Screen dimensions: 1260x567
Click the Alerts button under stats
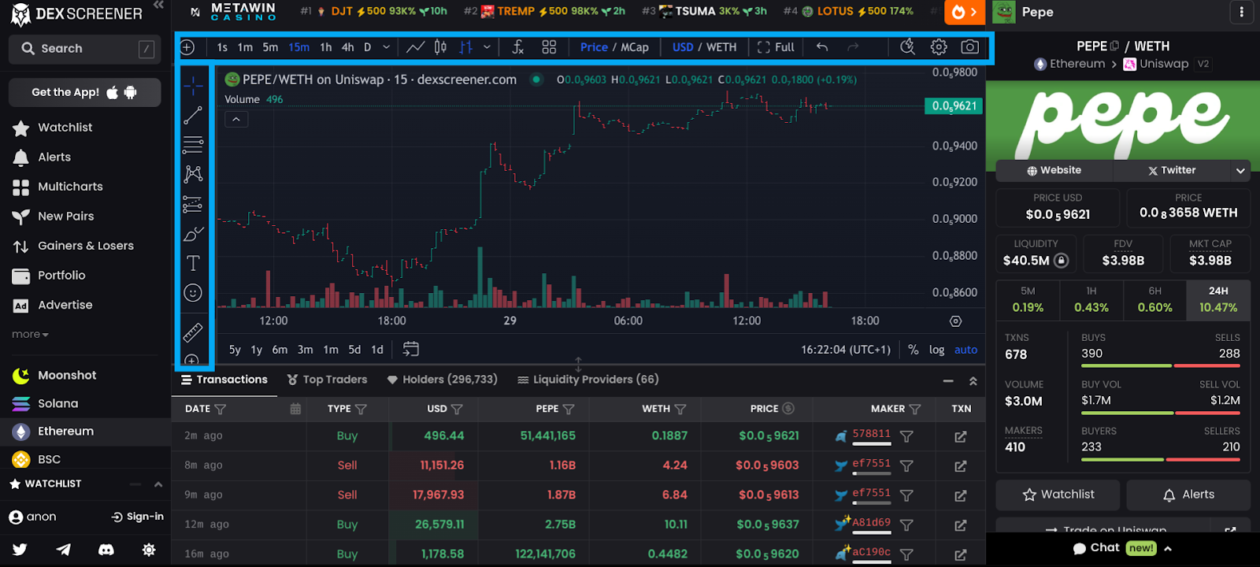[1188, 495]
